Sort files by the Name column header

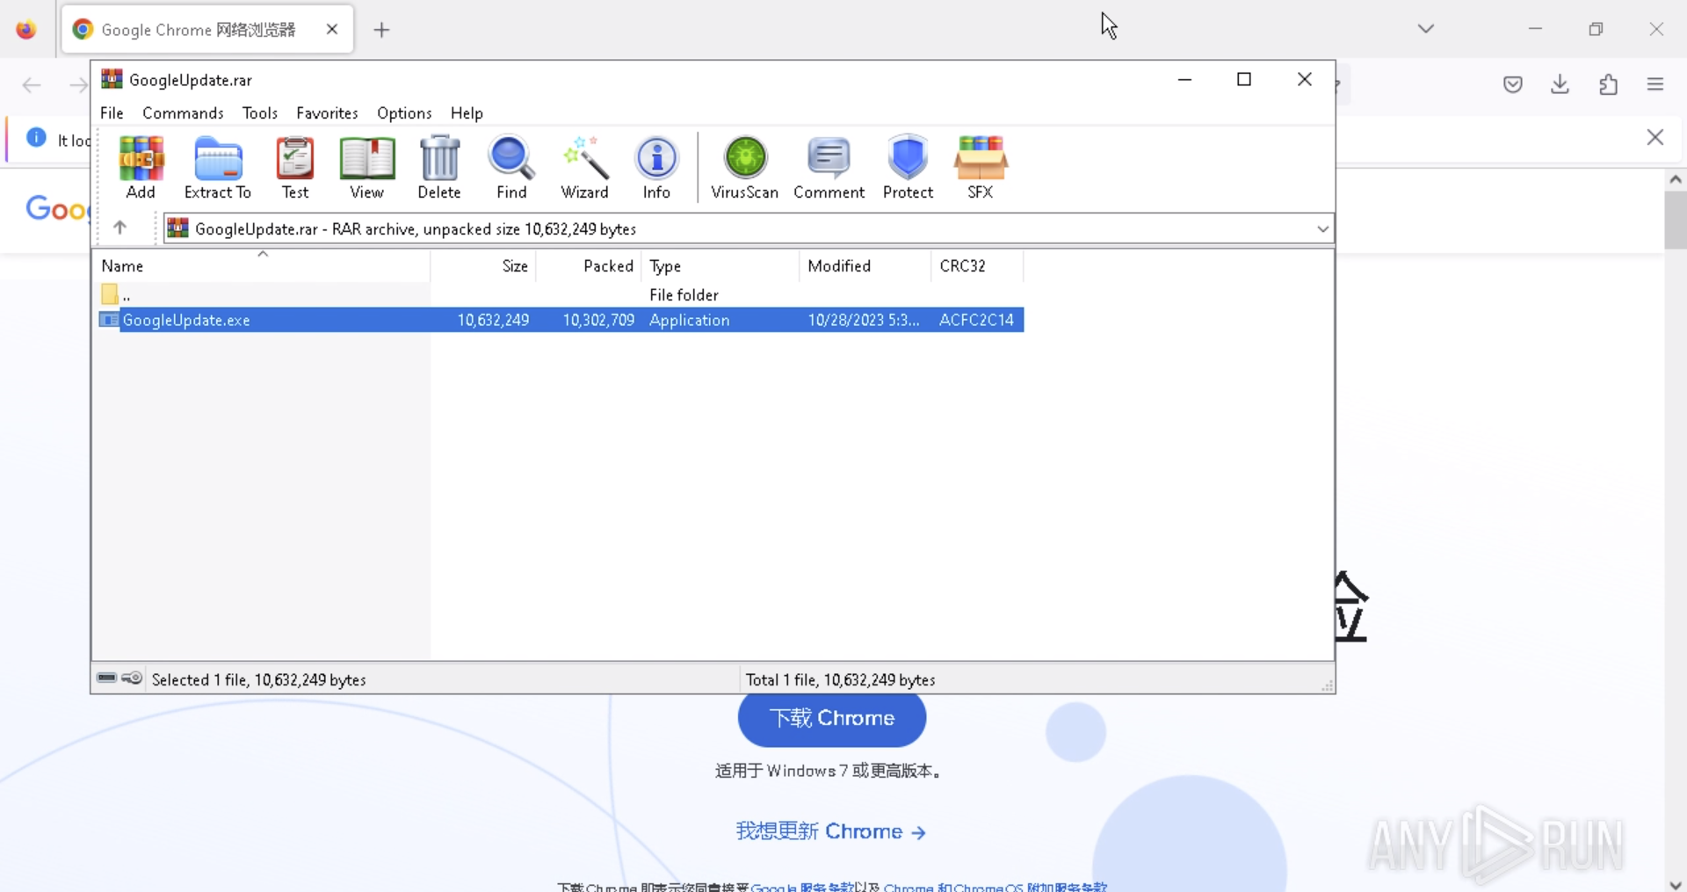(122, 266)
